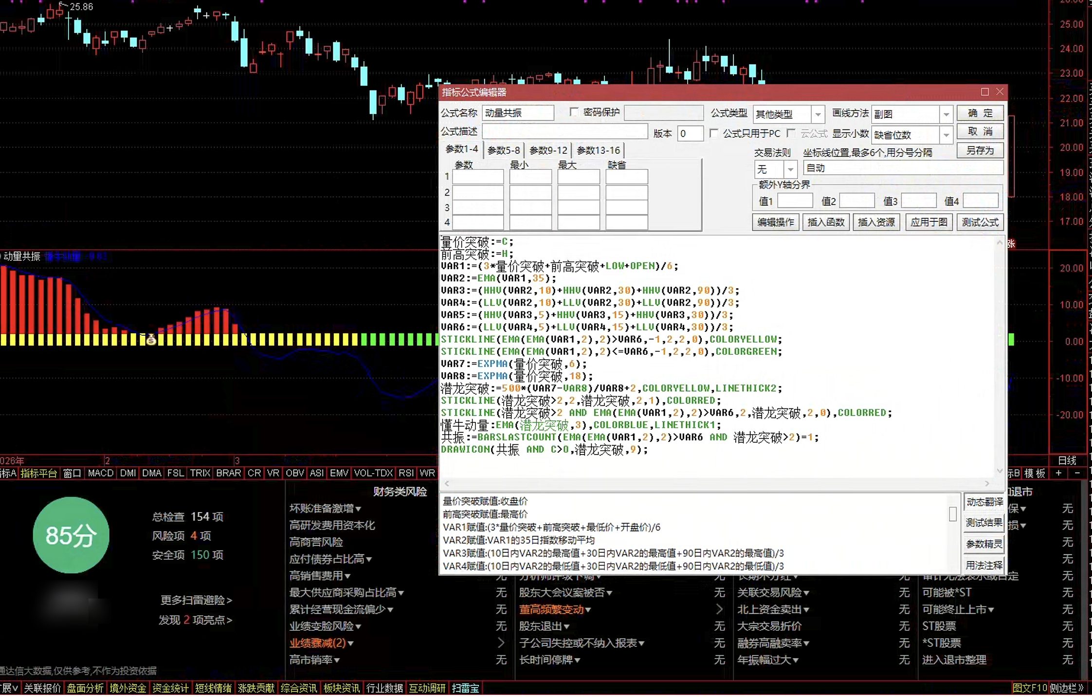
Task: Open the 交易法则 dropdown showing 无
Action: (x=791, y=169)
